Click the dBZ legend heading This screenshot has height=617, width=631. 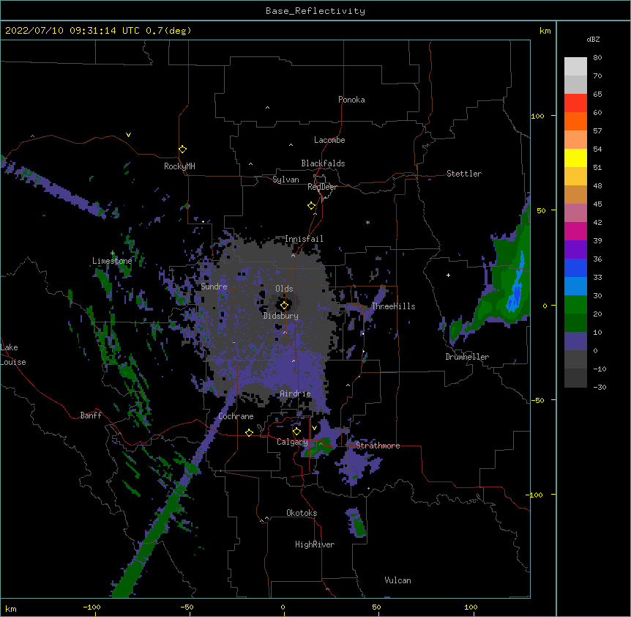tap(593, 40)
